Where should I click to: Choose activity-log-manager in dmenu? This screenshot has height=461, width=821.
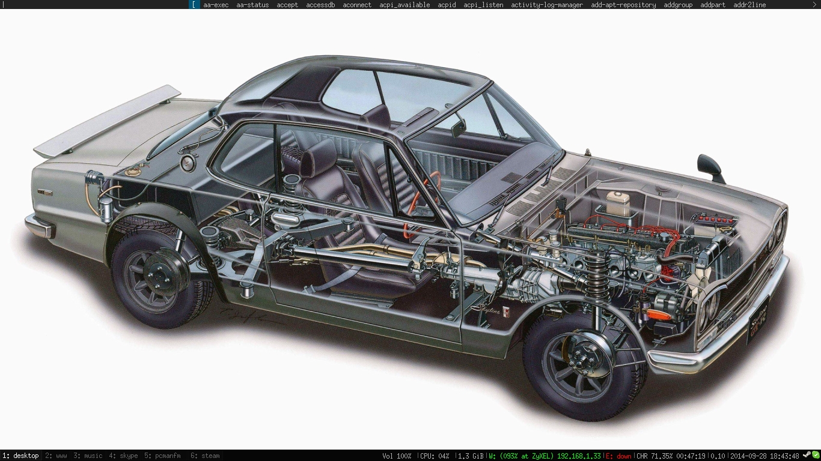[547, 5]
